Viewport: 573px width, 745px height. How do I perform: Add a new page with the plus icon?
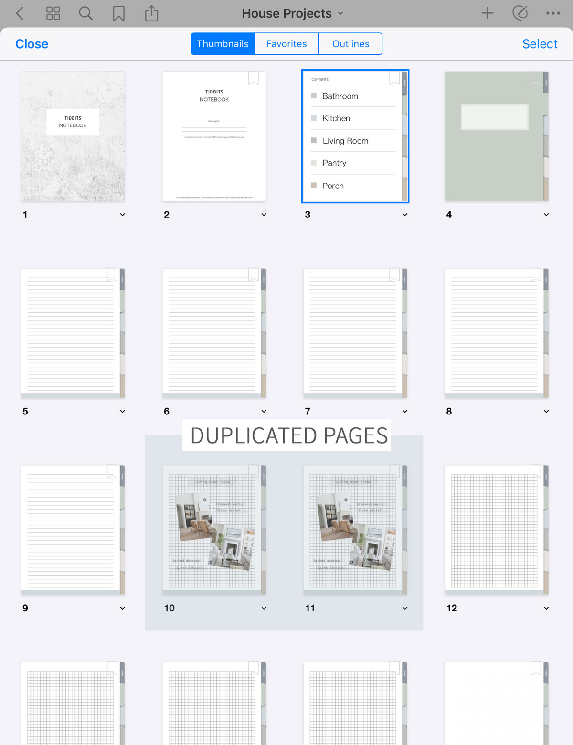488,13
